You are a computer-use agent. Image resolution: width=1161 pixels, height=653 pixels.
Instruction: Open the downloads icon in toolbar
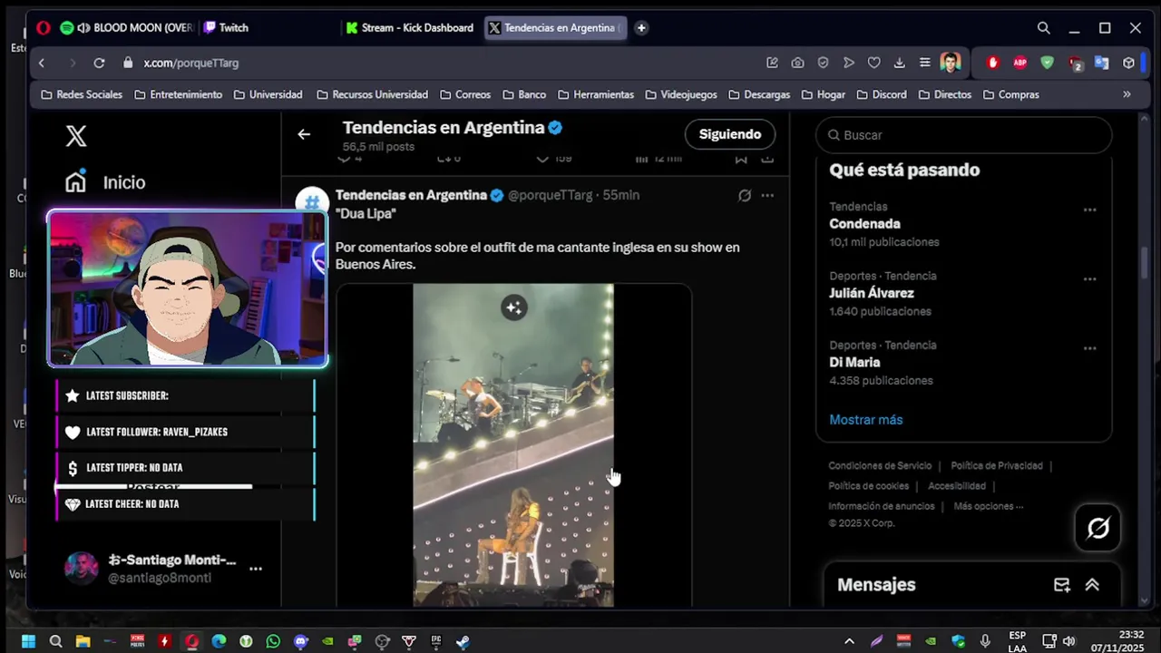pyautogui.click(x=900, y=63)
